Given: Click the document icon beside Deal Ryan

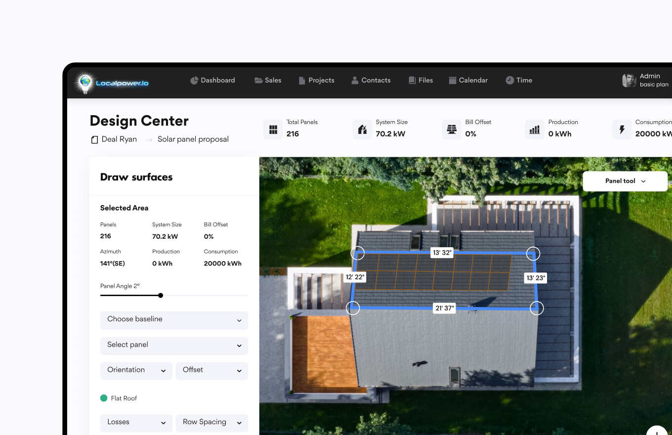Looking at the screenshot, I should pyautogui.click(x=94, y=140).
